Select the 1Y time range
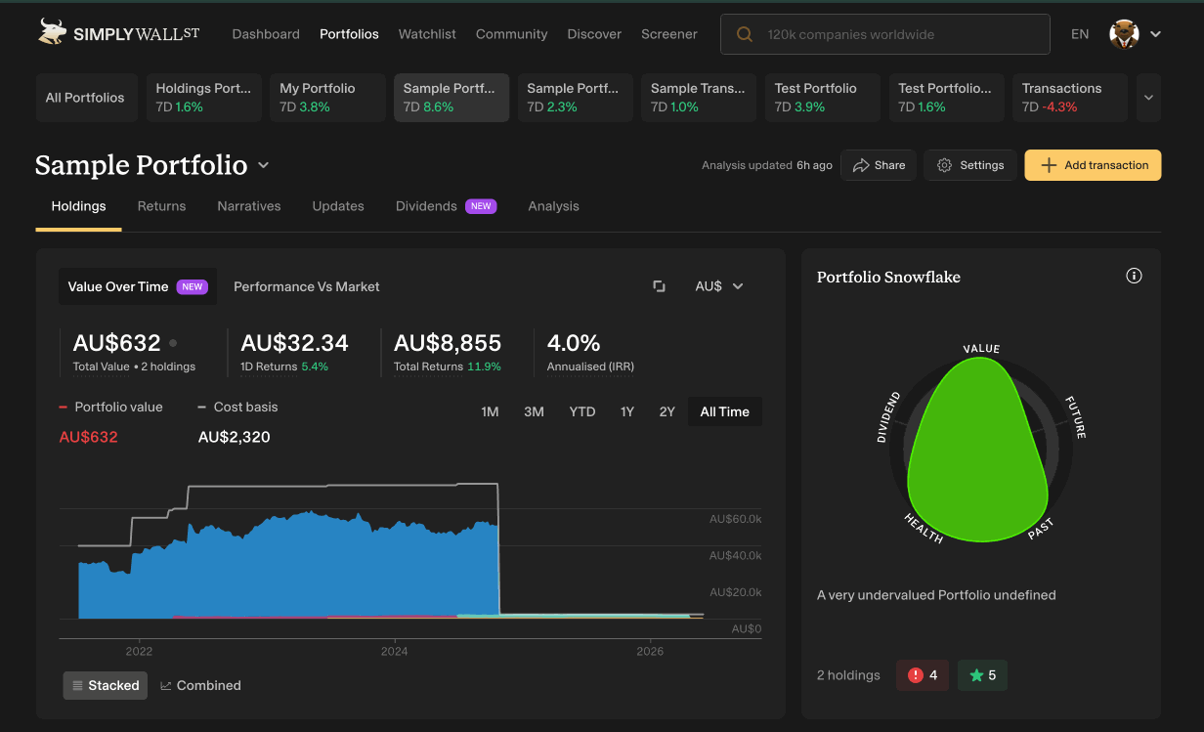This screenshot has width=1204, height=732. 627,411
